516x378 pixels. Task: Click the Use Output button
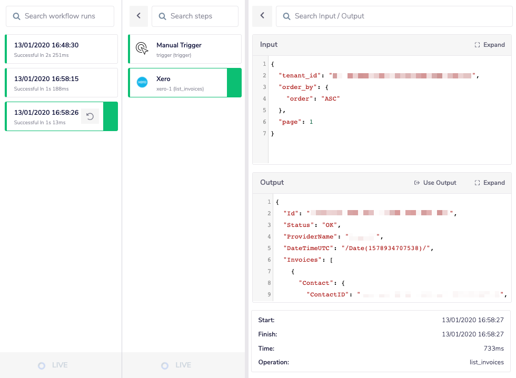click(435, 183)
